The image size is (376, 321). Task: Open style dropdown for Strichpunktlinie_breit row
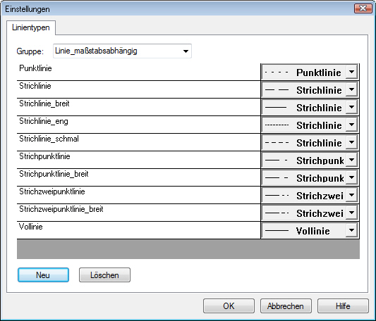tap(351, 177)
